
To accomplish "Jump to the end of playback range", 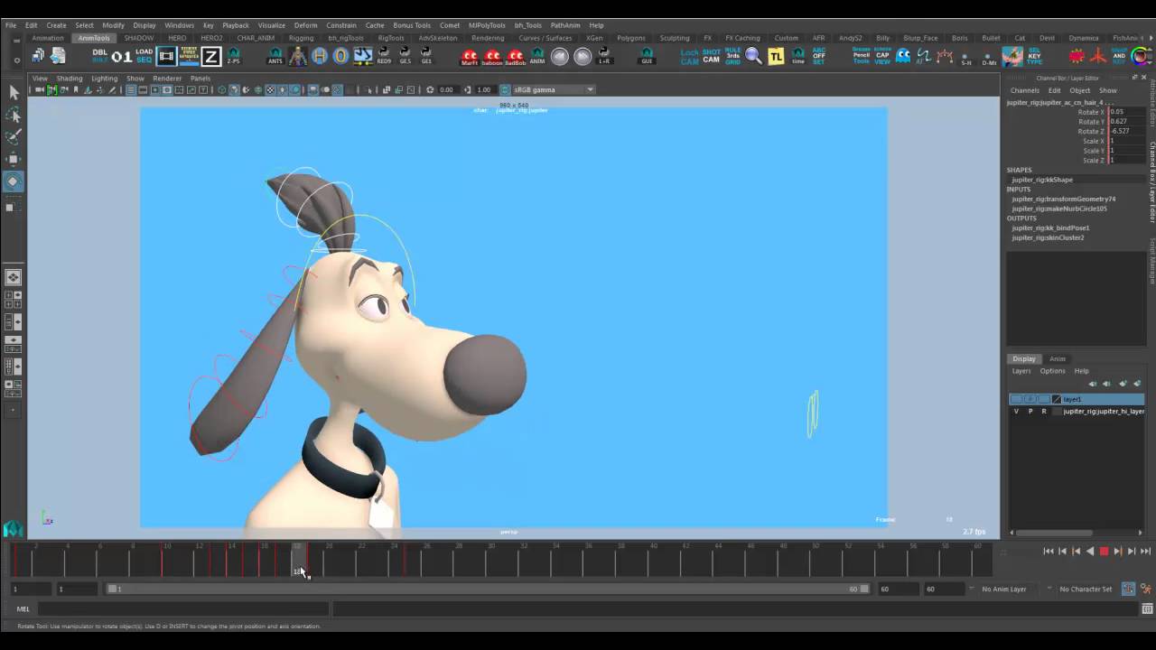I will (1145, 551).
